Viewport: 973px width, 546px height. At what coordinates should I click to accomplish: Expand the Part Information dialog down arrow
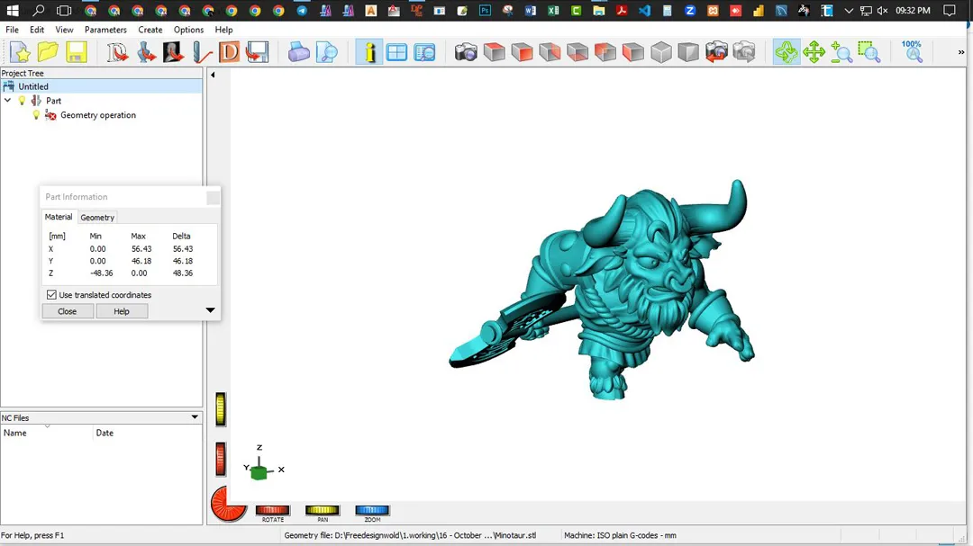(x=210, y=309)
